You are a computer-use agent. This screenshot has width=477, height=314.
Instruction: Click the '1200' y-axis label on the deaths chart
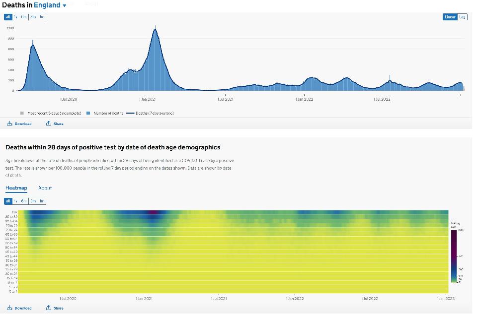(x=10, y=28)
